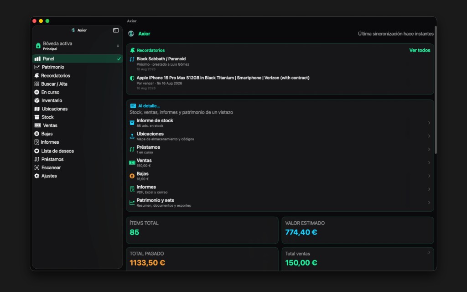This screenshot has height=292, width=467.
Task: Click the Panel bar chart icon
Action: [37, 59]
